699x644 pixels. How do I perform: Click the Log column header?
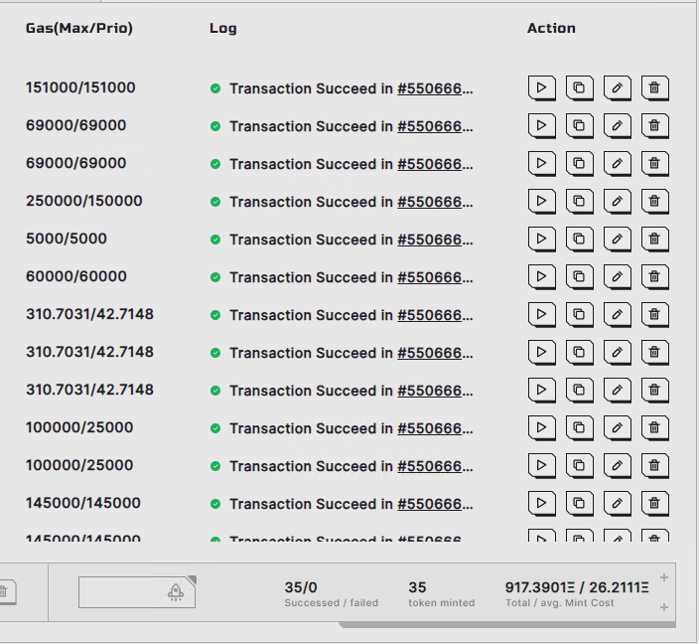222,28
